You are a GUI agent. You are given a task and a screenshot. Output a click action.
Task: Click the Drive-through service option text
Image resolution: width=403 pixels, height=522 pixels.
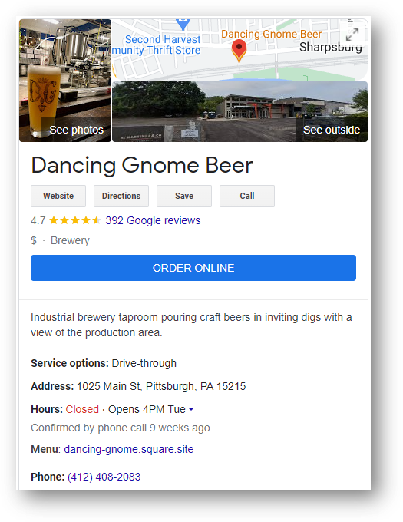point(144,363)
